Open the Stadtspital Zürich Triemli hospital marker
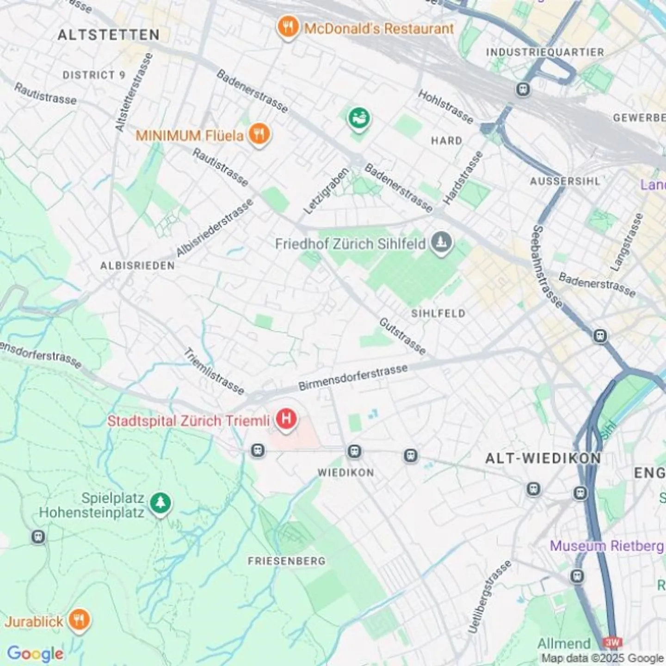This screenshot has width=666, height=666. 286,420
